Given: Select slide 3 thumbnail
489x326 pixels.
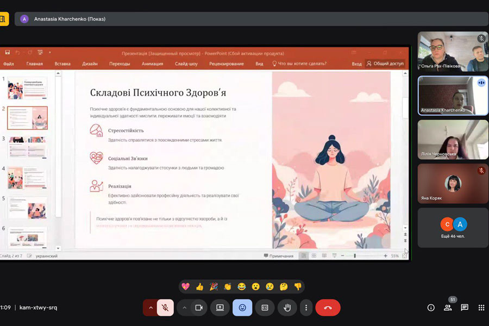Looking at the screenshot, I should tap(28, 147).
